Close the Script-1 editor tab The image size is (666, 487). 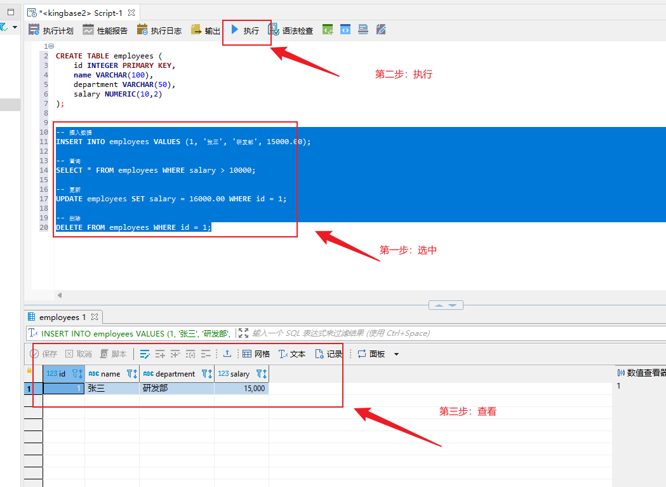(131, 13)
